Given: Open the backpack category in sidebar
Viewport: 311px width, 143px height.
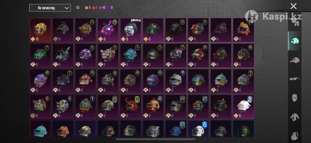Looking at the screenshot, I should tap(294, 136).
